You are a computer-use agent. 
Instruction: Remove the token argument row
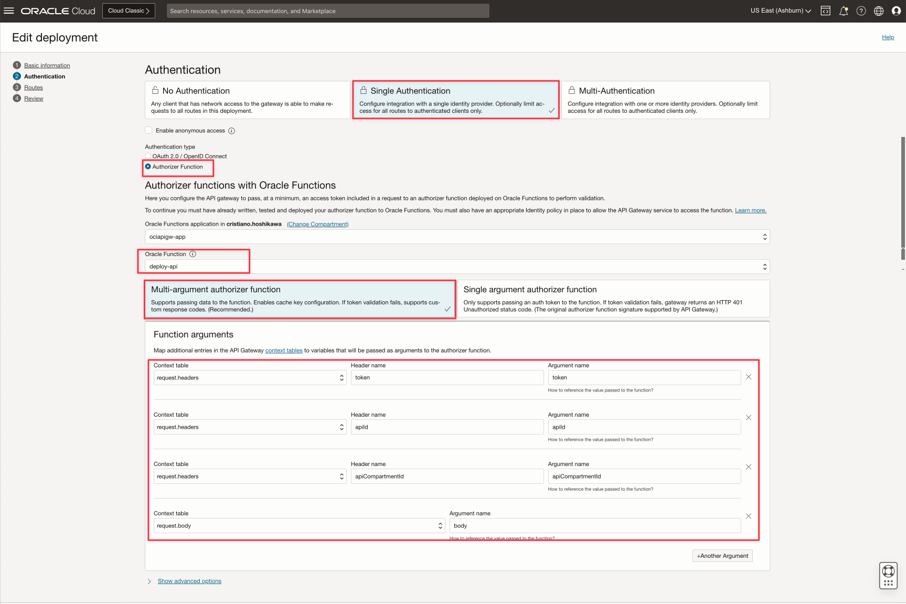coord(748,377)
